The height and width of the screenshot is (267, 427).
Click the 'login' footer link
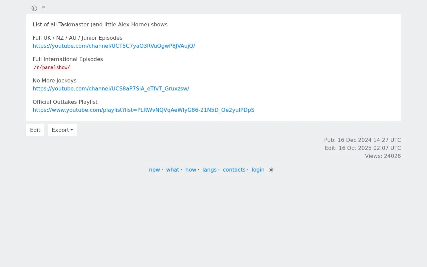[258, 170]
